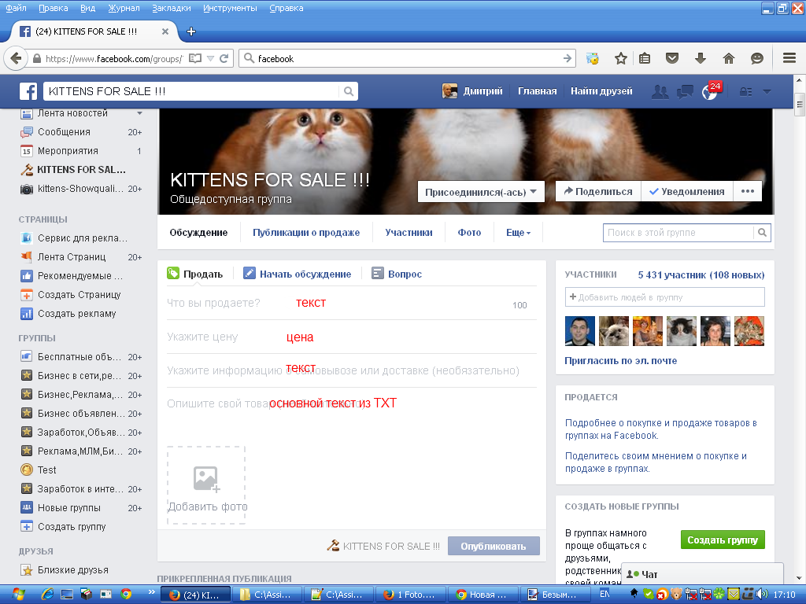Launch Chrome from quick launch bar
Image resolution: width=806 pixels, height=604 pixels.
tap(126, 595)
